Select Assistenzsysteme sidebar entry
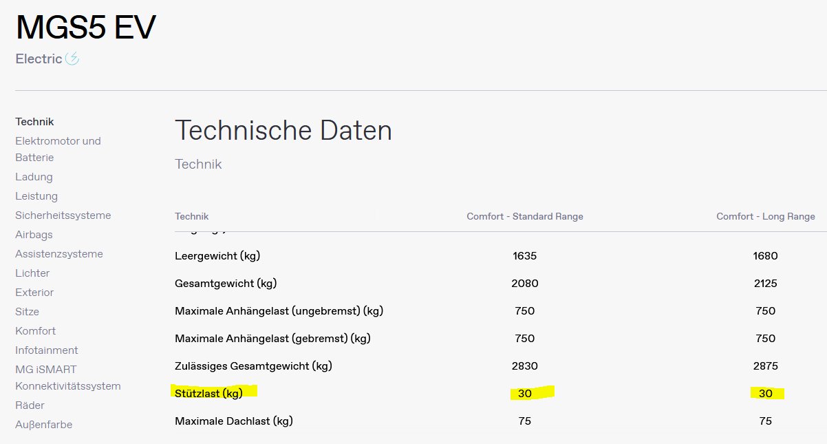The image size is (827, 444). point(59,254)
